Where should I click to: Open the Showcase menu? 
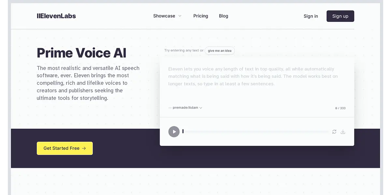coord(164,16)
